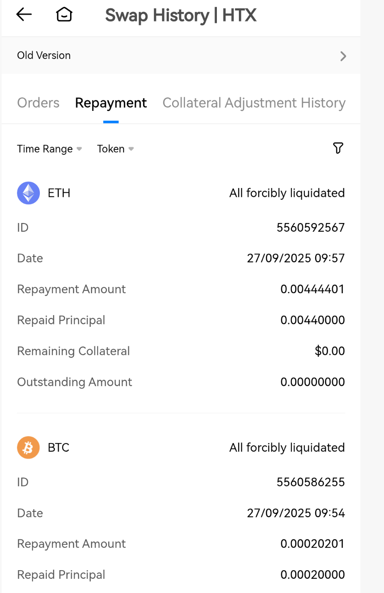Tap BTC "All forcibly liquidated" status

(287, 448)
